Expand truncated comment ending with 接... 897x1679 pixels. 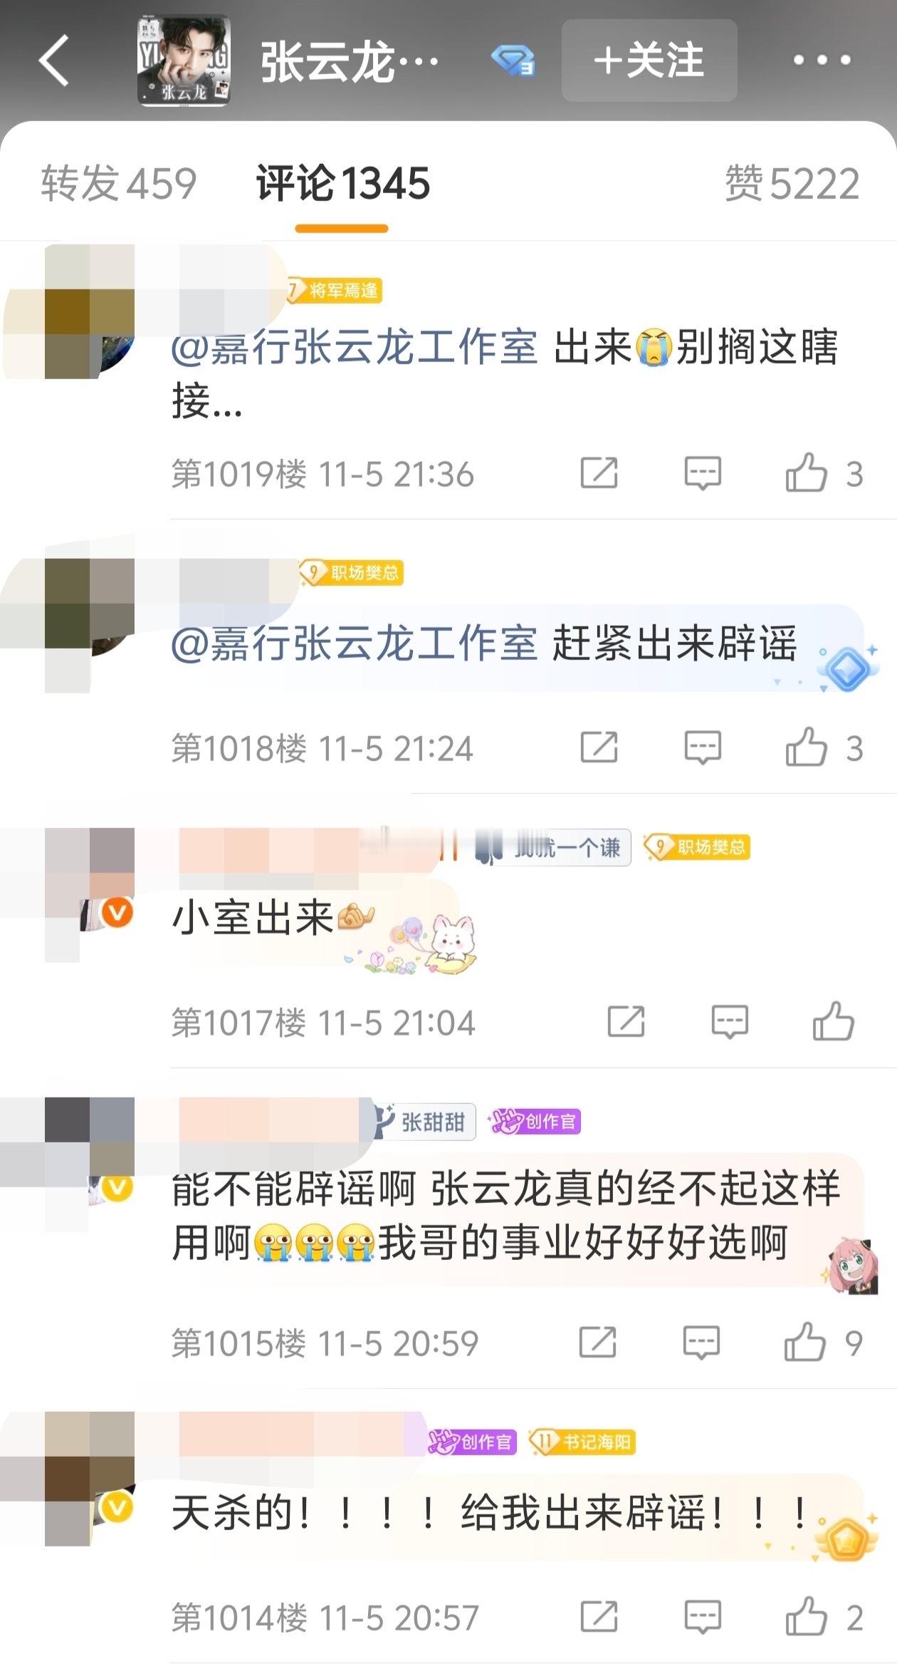pos(206,401)
